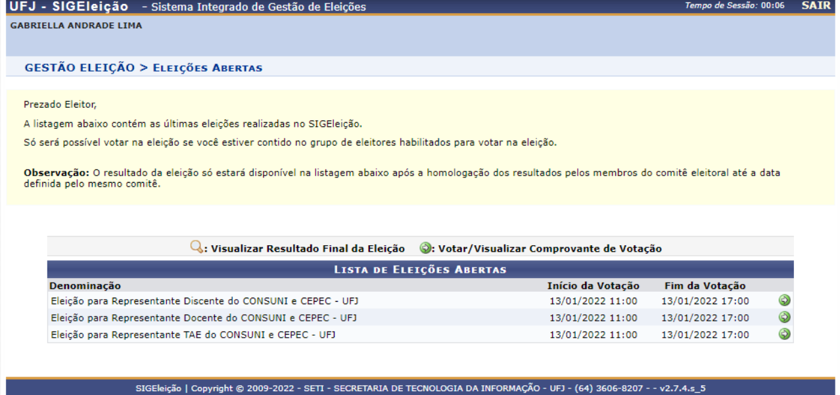Viewport: 840px width, 395px height.
Task: Click the start time of the Docente election
Action: click(x=594, y=318)
